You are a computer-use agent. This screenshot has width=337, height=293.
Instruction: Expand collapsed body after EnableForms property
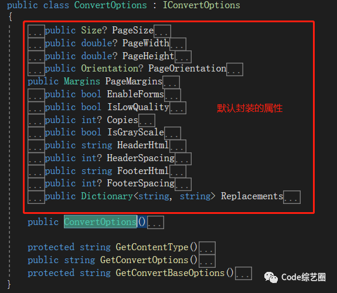click(x=172, y=95)
